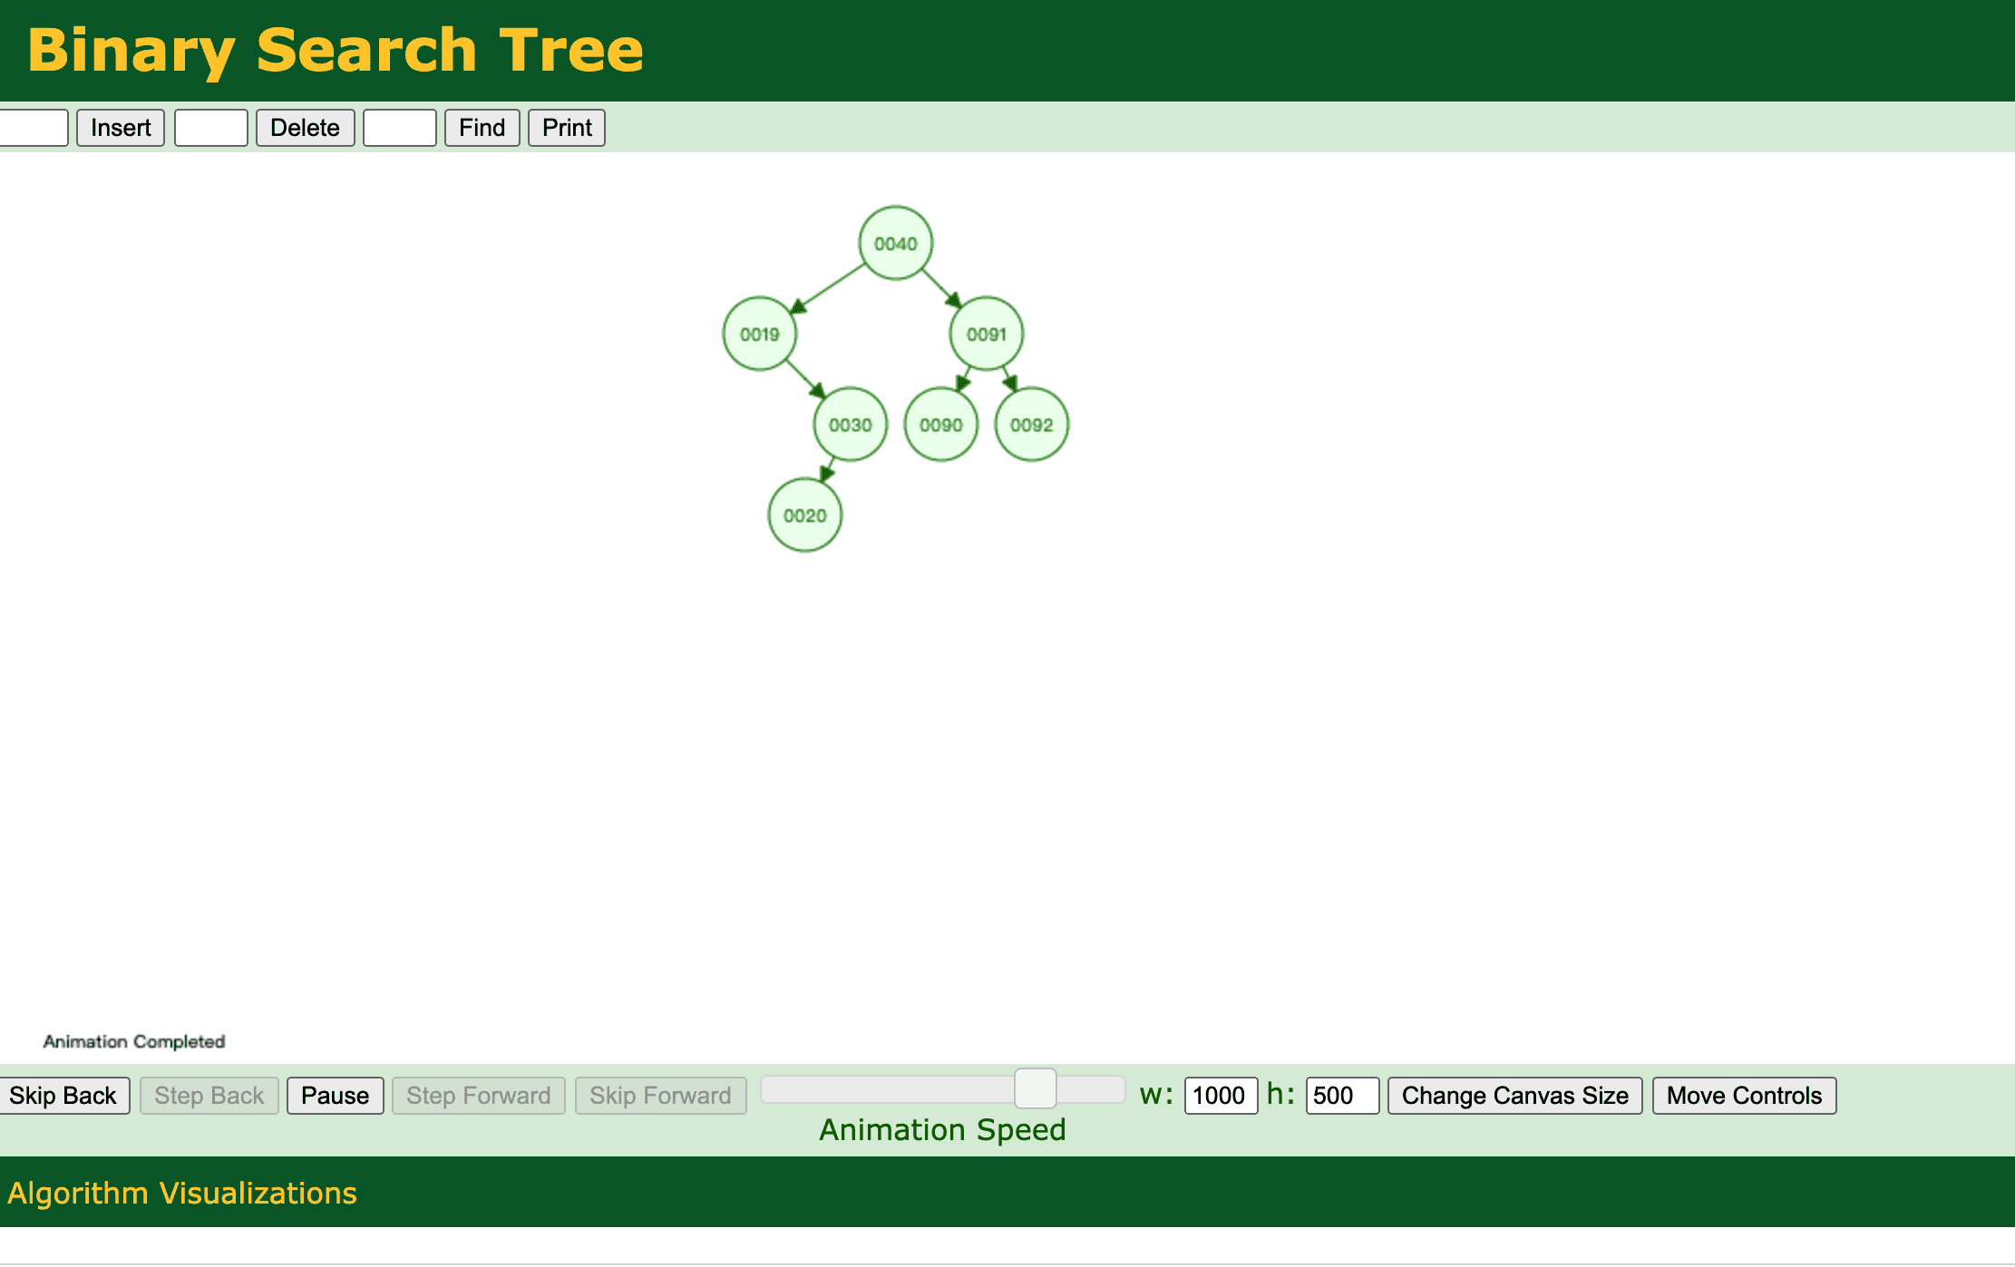
Task: Click the Animation Speed slider handle
Action: (1035, 1088)
